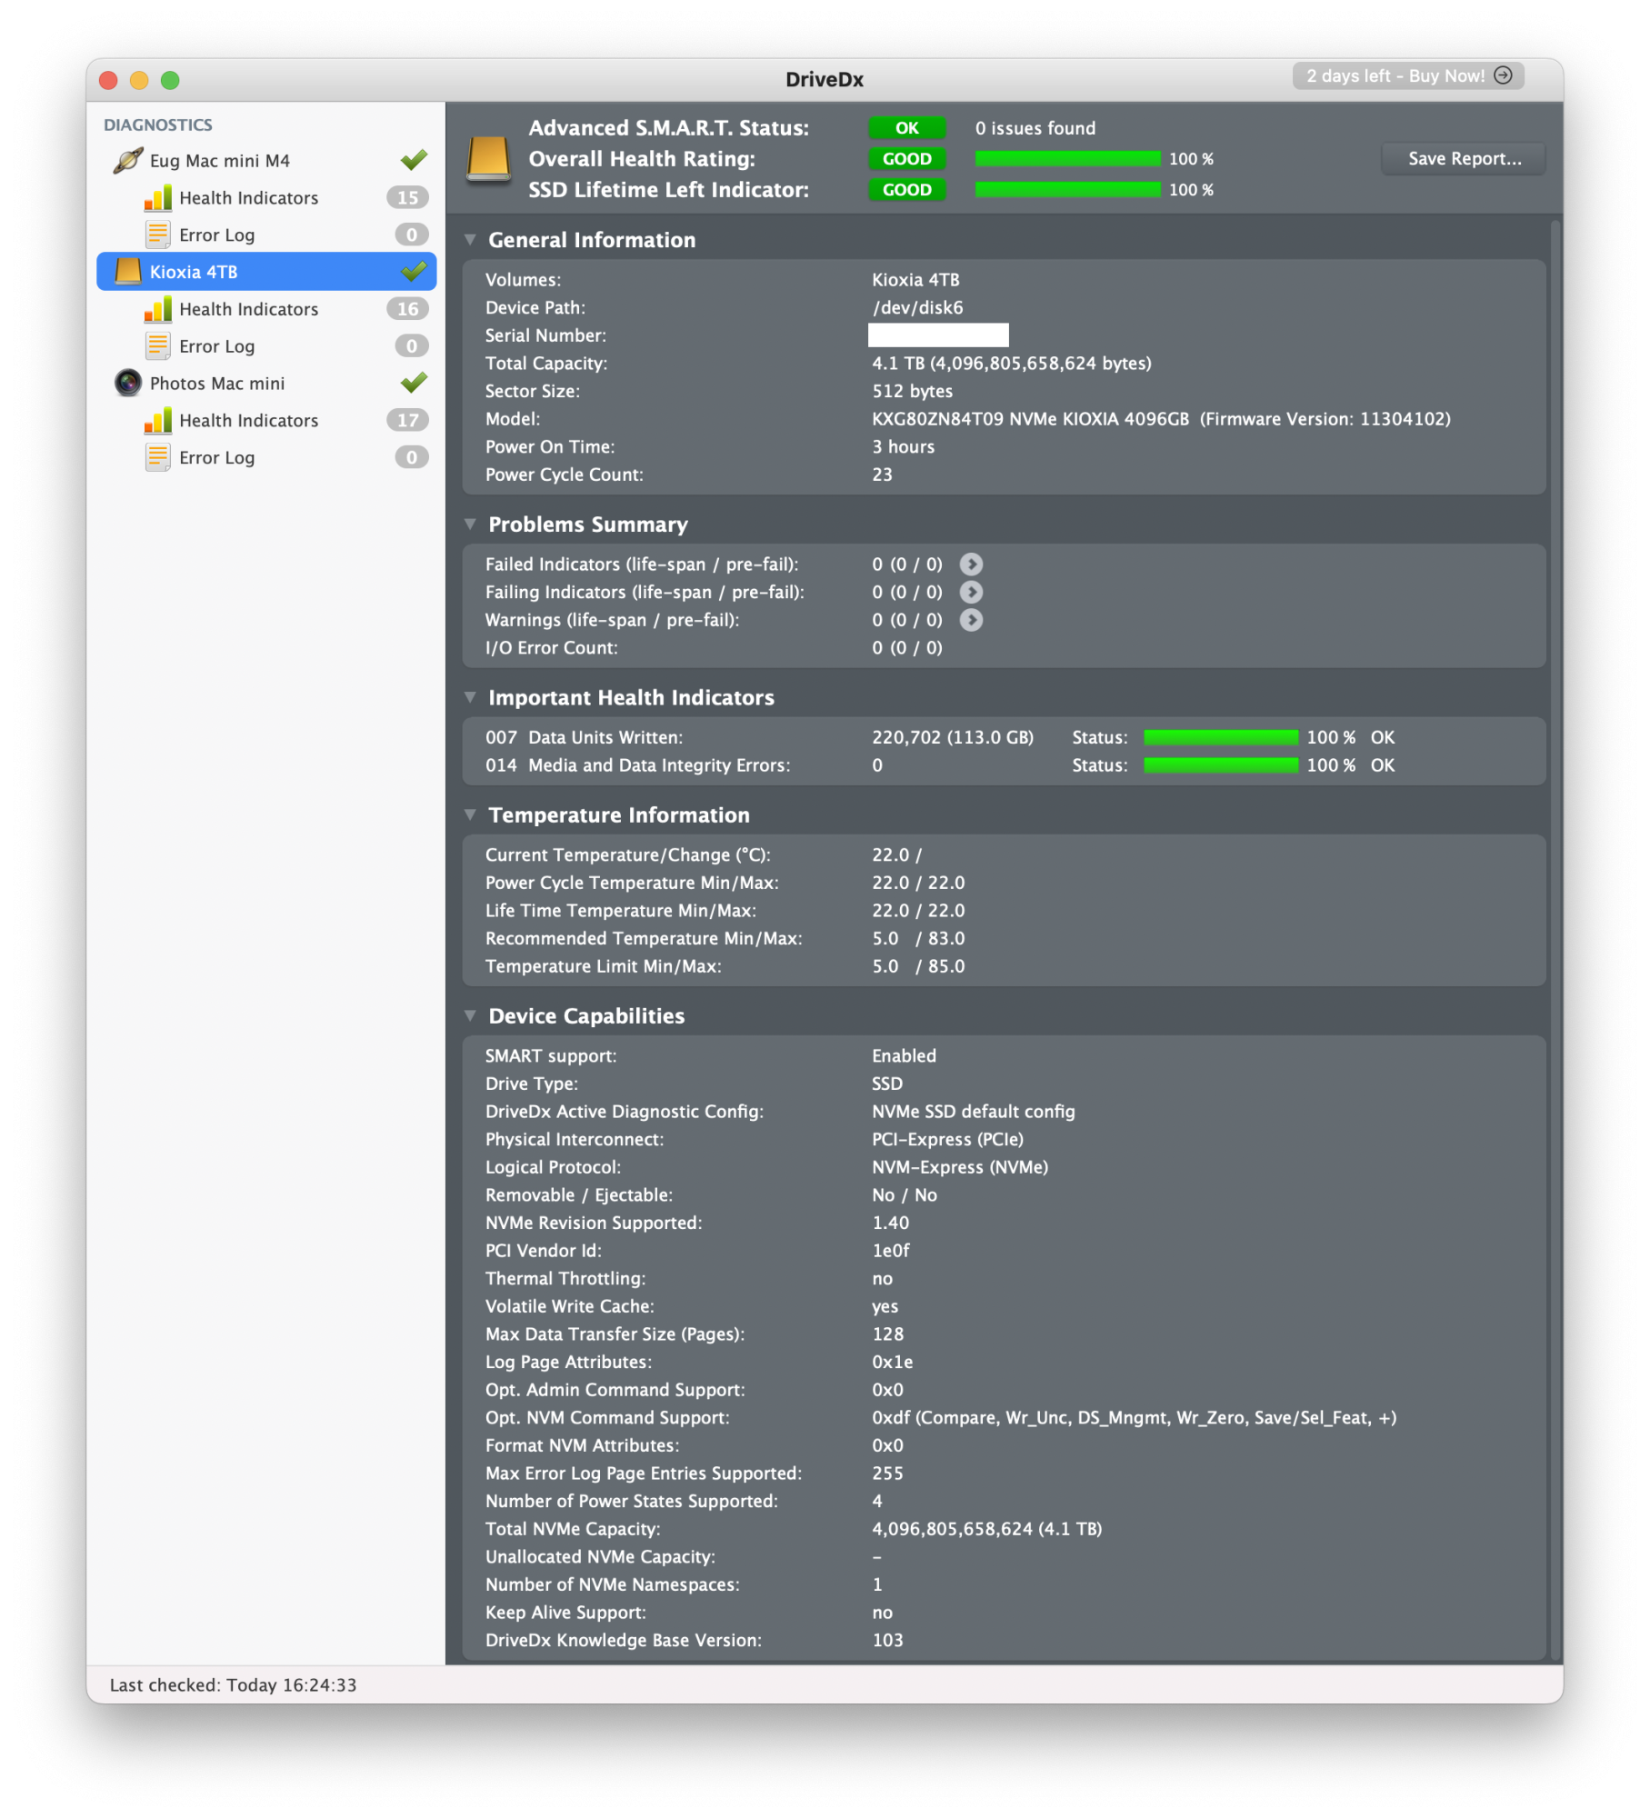Click the green checkmark beside Kioxia 4TB
Image resolution: width=1650 pixels, height=1818 pixels.
[414, 271]
